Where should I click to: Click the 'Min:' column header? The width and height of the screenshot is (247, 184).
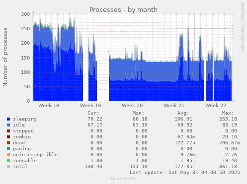[138, 113]
